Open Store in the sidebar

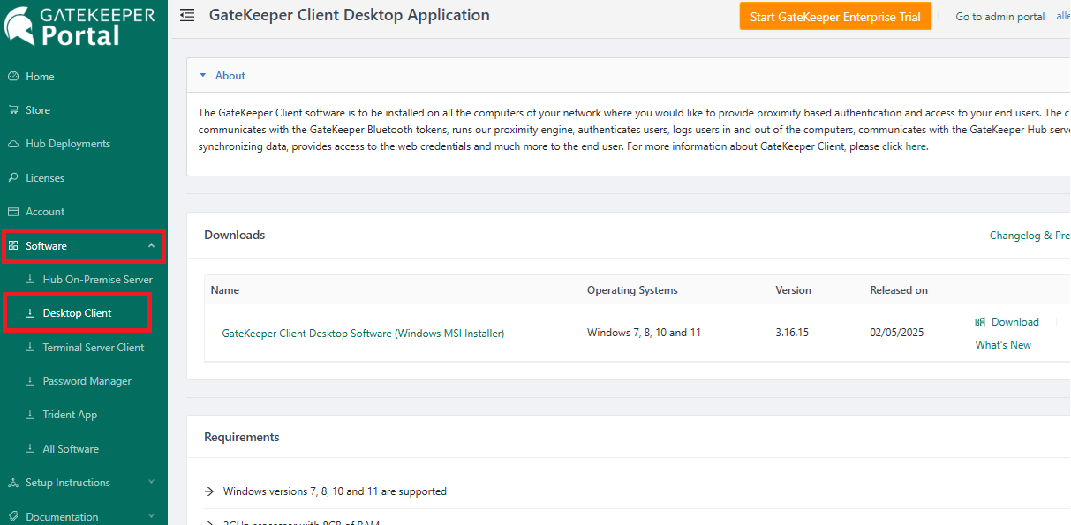(x=38, y=110)
